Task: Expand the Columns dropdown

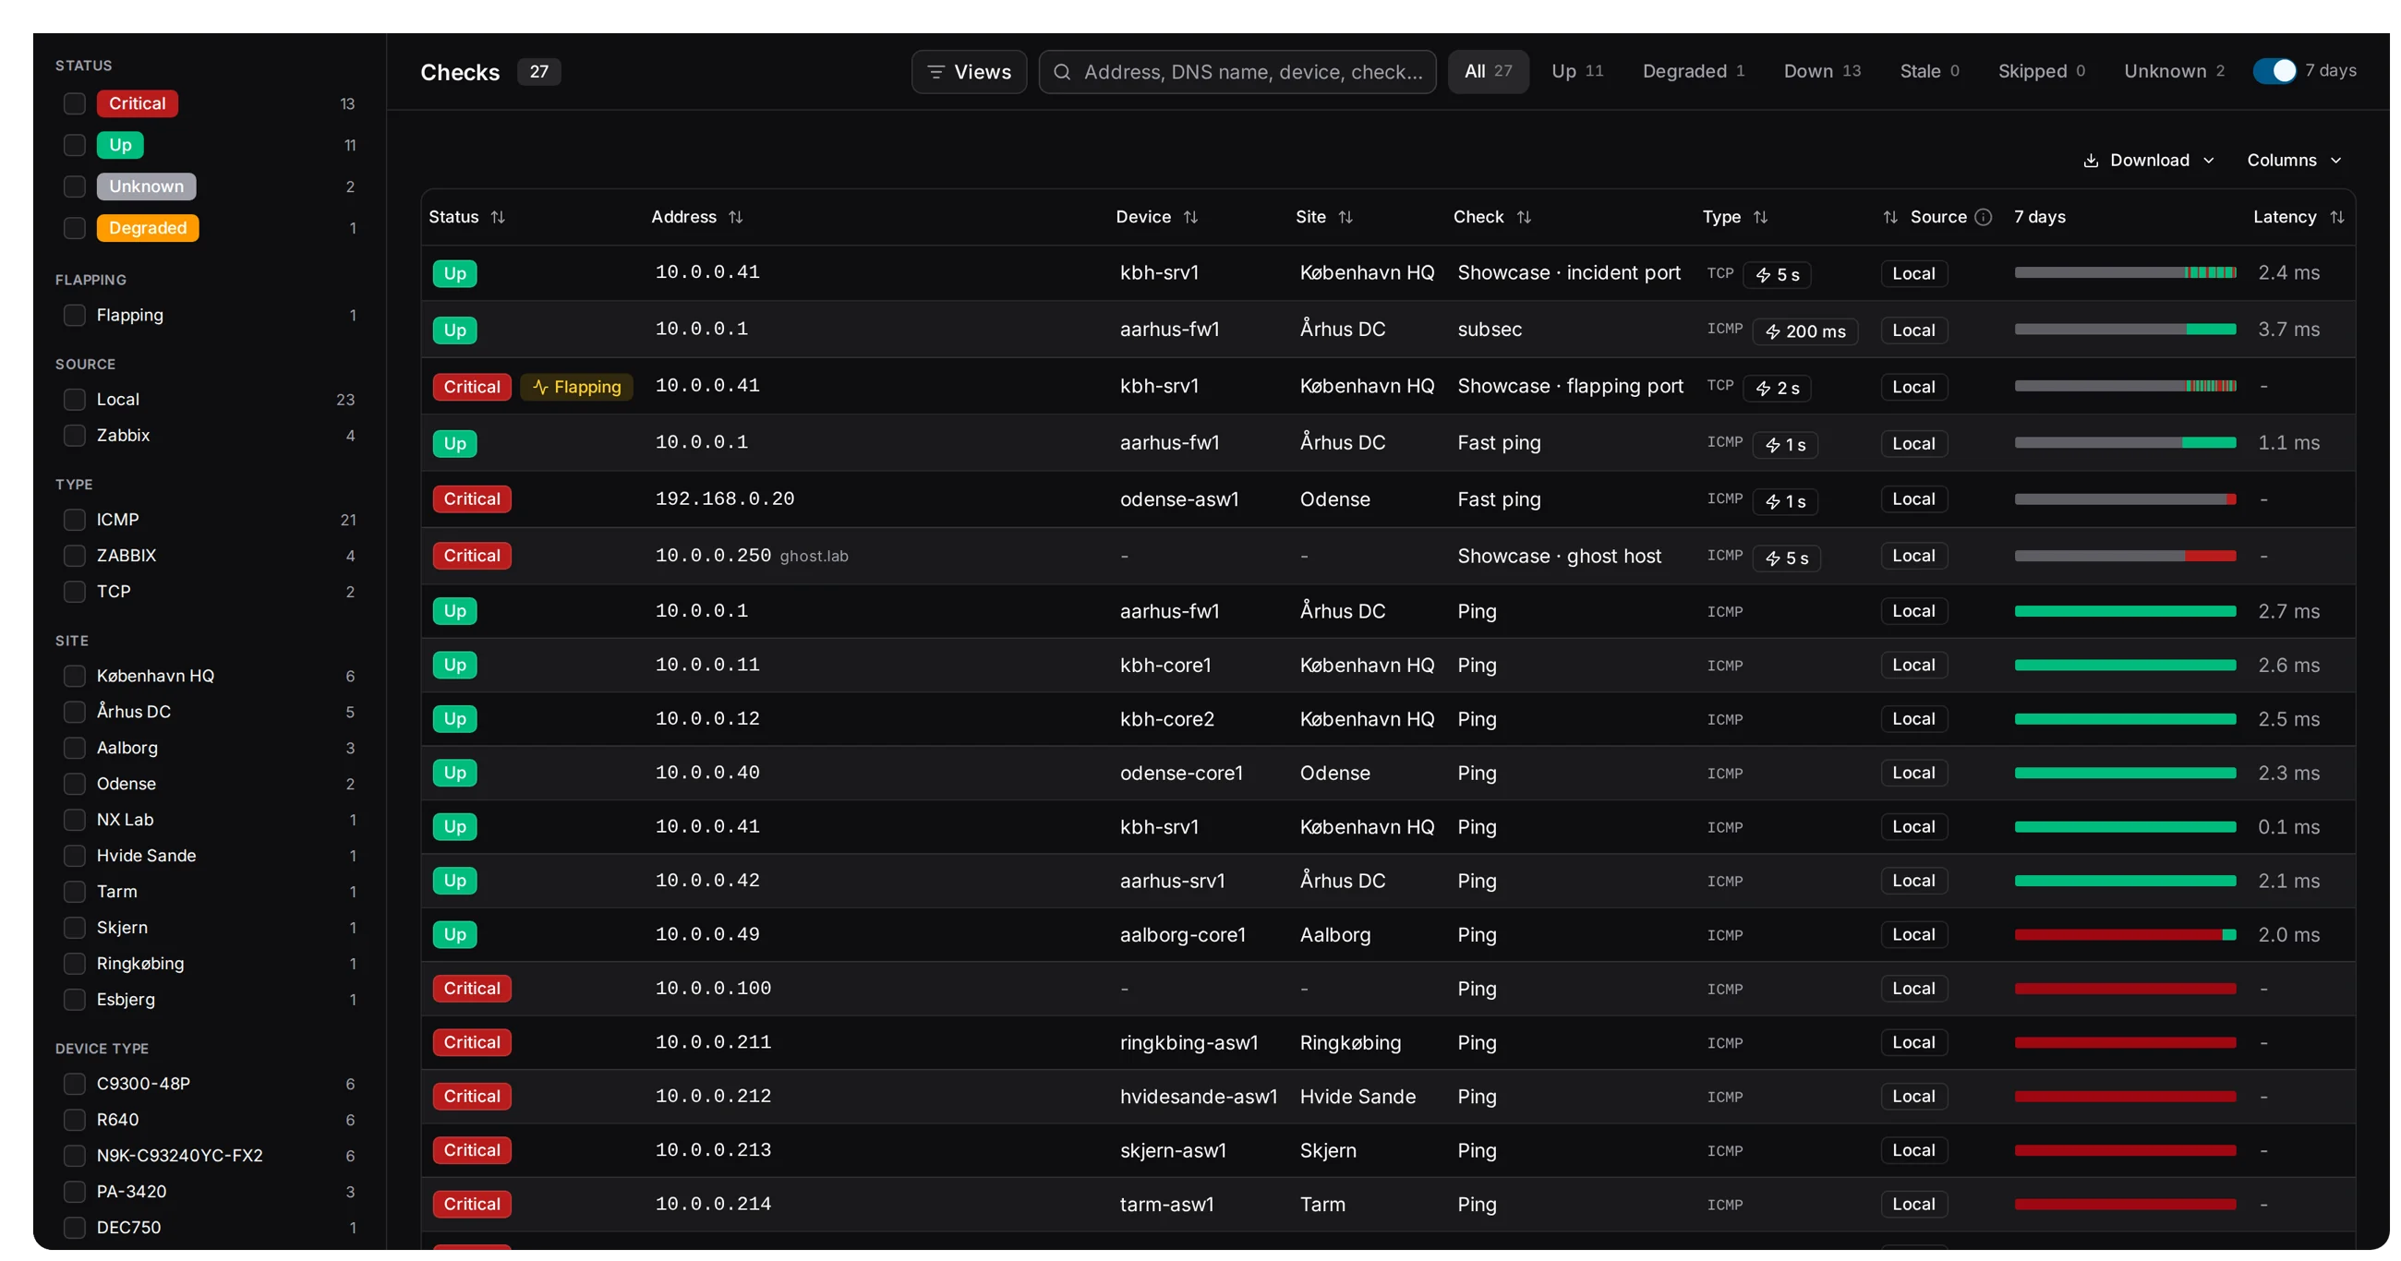Action: 2294,161
